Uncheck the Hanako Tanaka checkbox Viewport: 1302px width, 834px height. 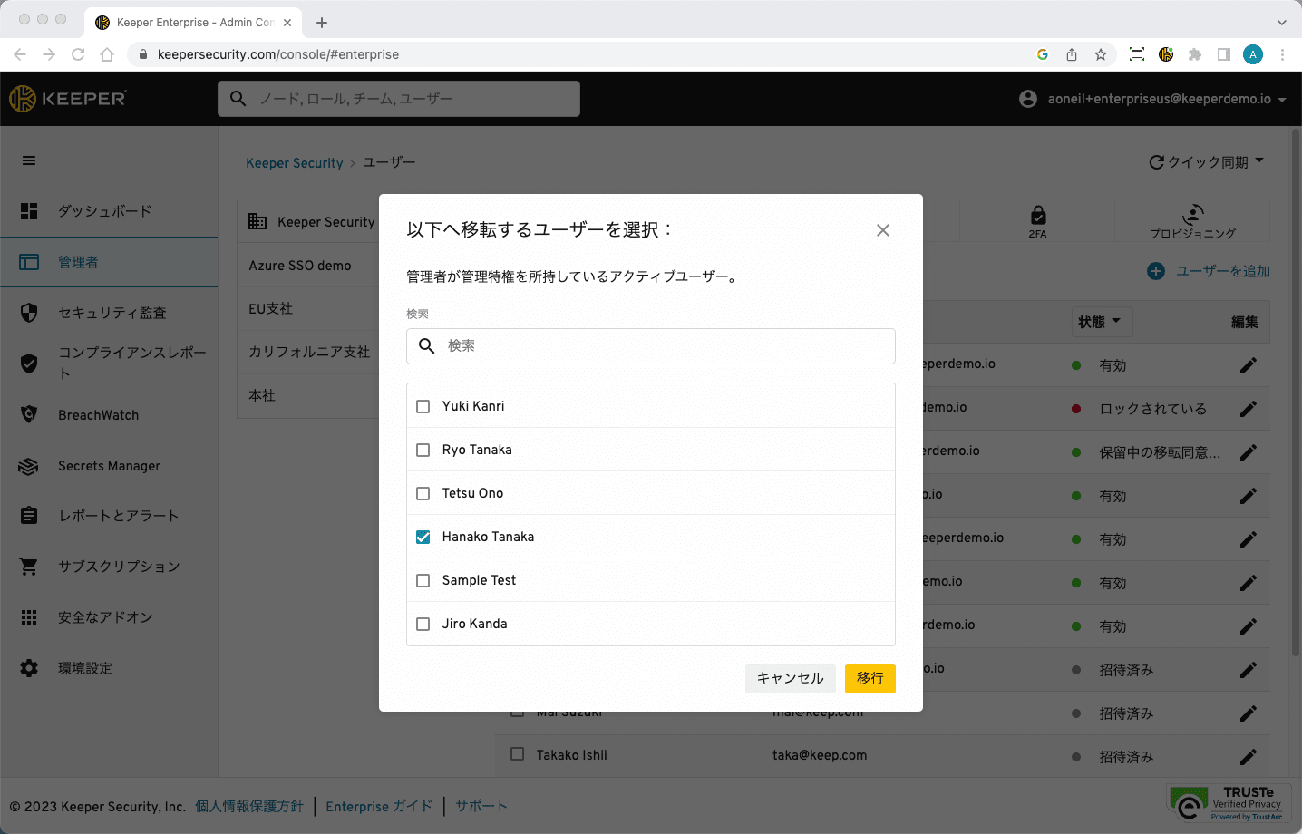(x=423, y=537)
